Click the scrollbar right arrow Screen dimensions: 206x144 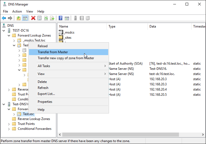tap(203, 134)
